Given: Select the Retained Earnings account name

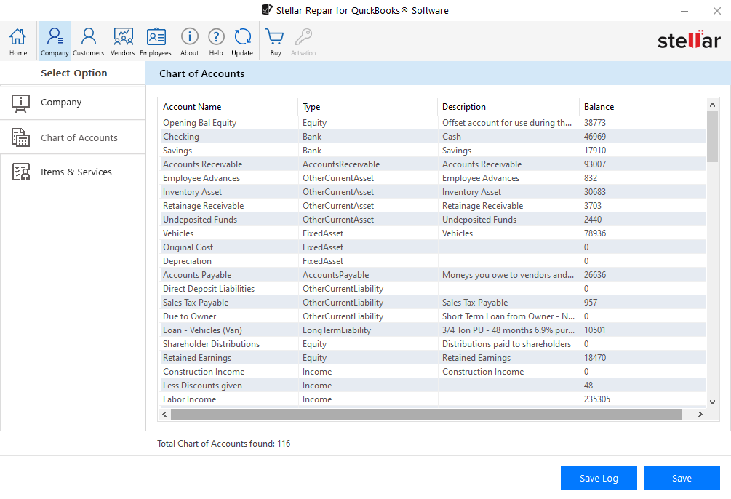Looking at the screenshot, I should (197, 358).
